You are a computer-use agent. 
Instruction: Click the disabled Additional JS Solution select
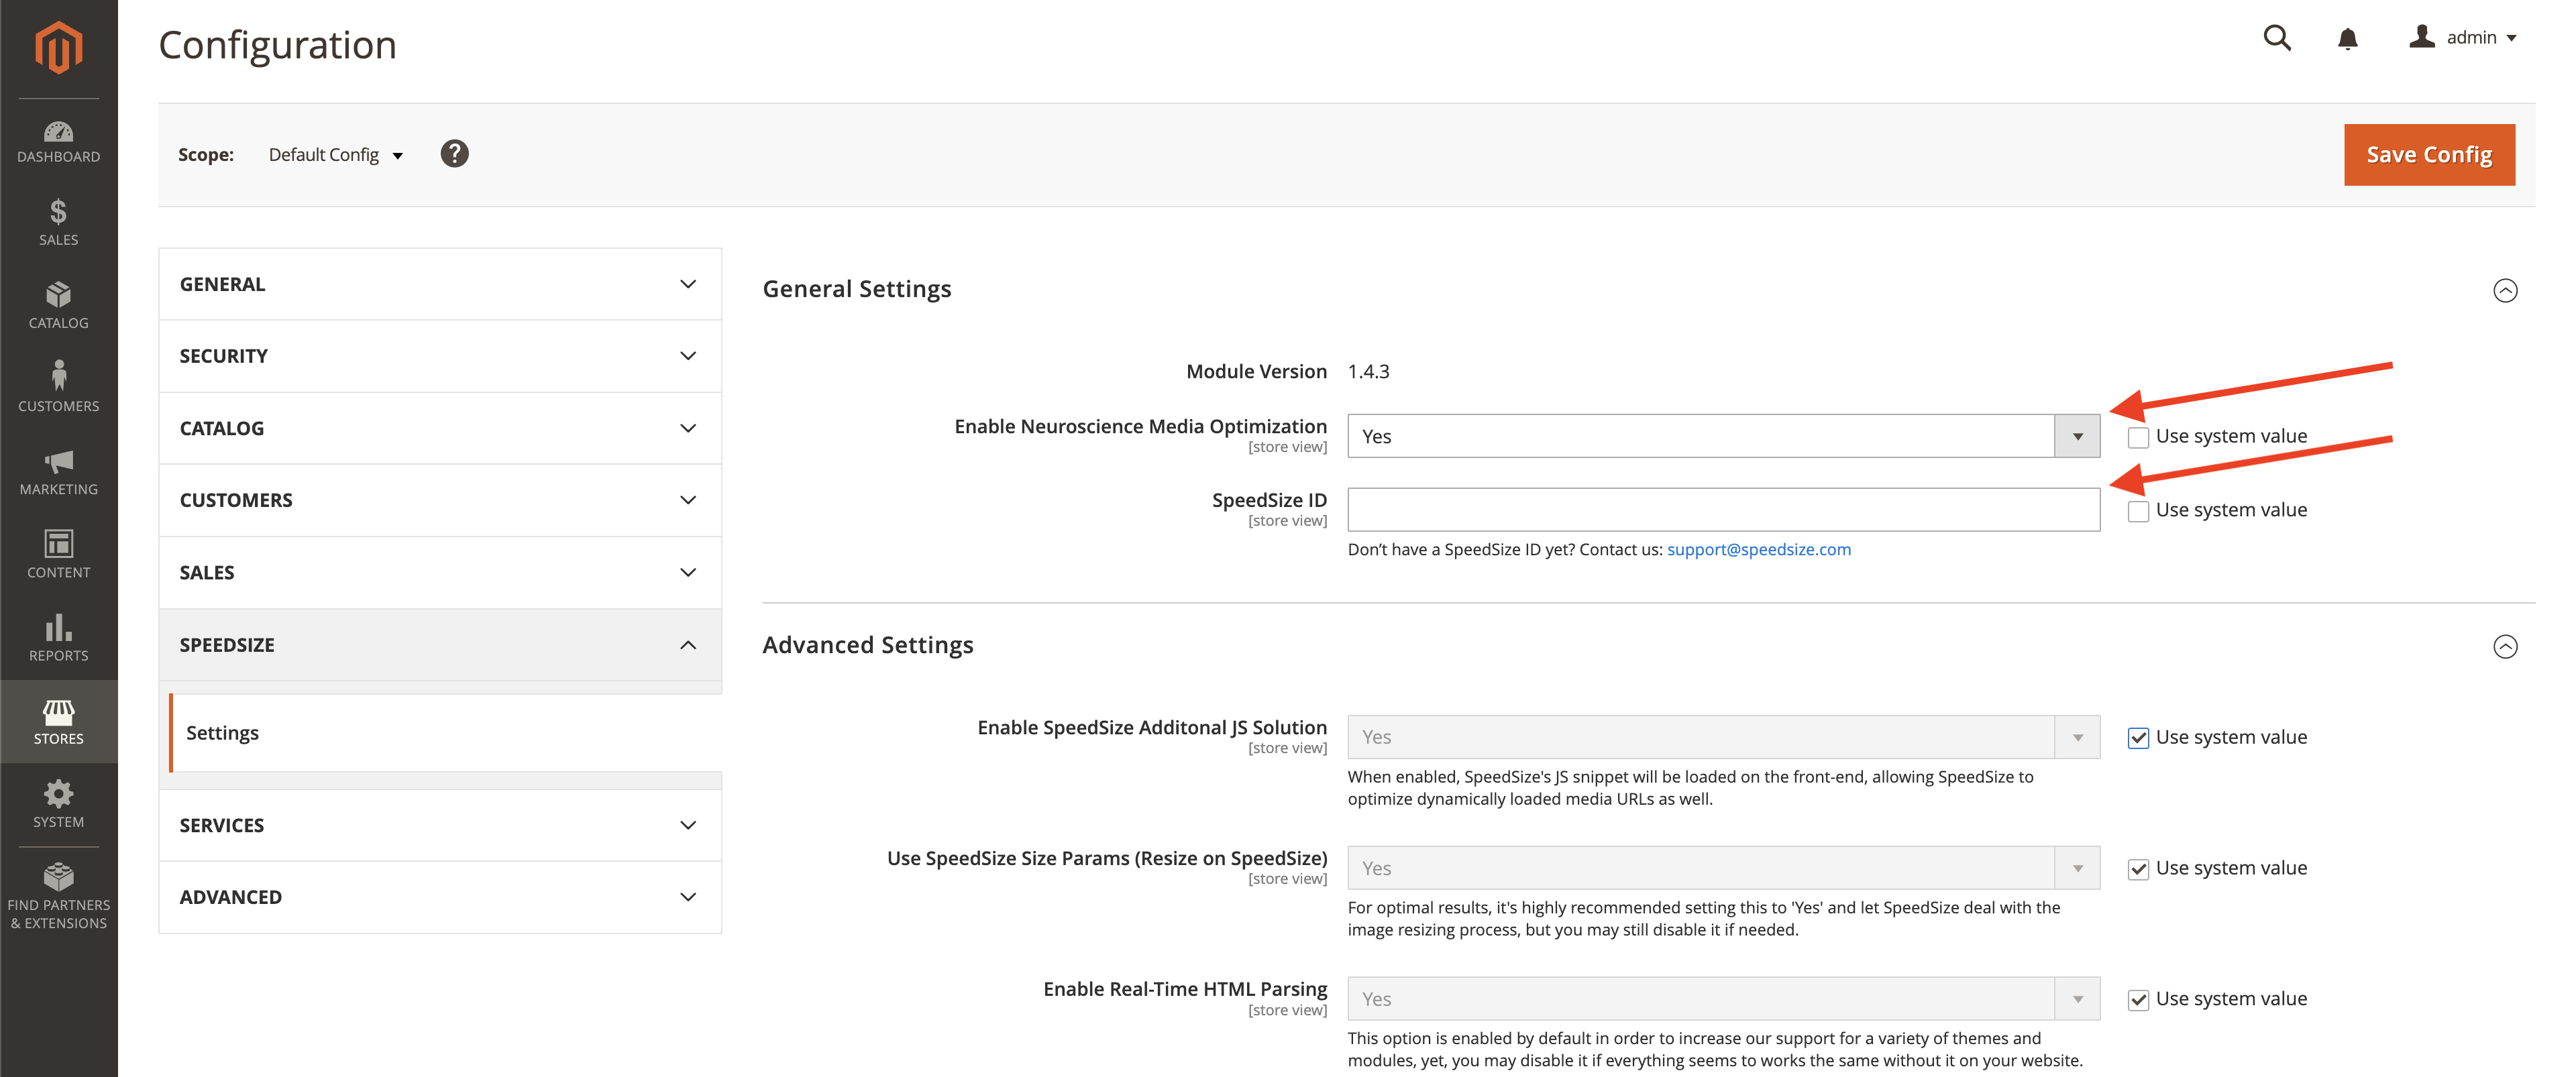pyautogui.click(x=1723, y=737)
